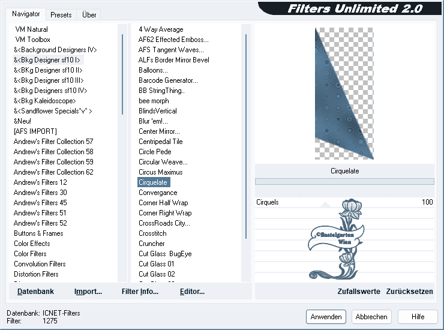Screen dimensions: 444x330
Task: Open Filter Info... dialog
Action: (x=140, y=292)
